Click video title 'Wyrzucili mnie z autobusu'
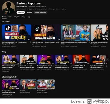 point(98,67)
